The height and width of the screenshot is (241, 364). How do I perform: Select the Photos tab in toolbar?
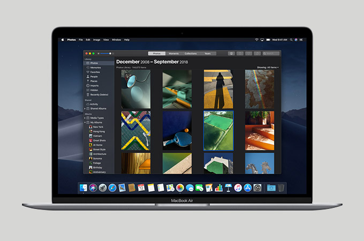pos(157,54)
